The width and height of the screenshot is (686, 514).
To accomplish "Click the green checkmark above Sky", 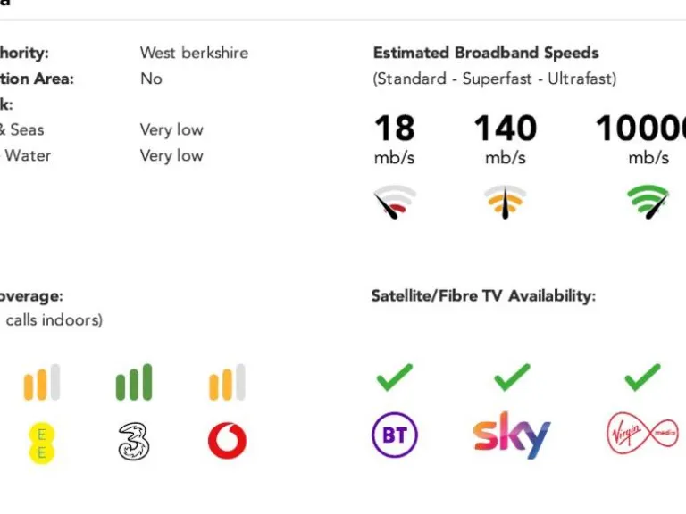I will click(x=512, y=377).
